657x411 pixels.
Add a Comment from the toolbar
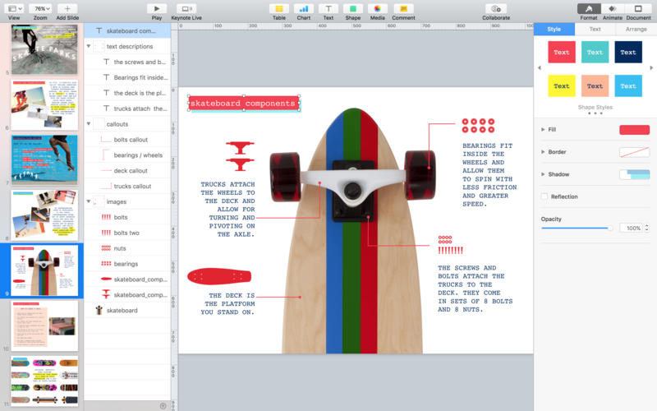point(403,8)
